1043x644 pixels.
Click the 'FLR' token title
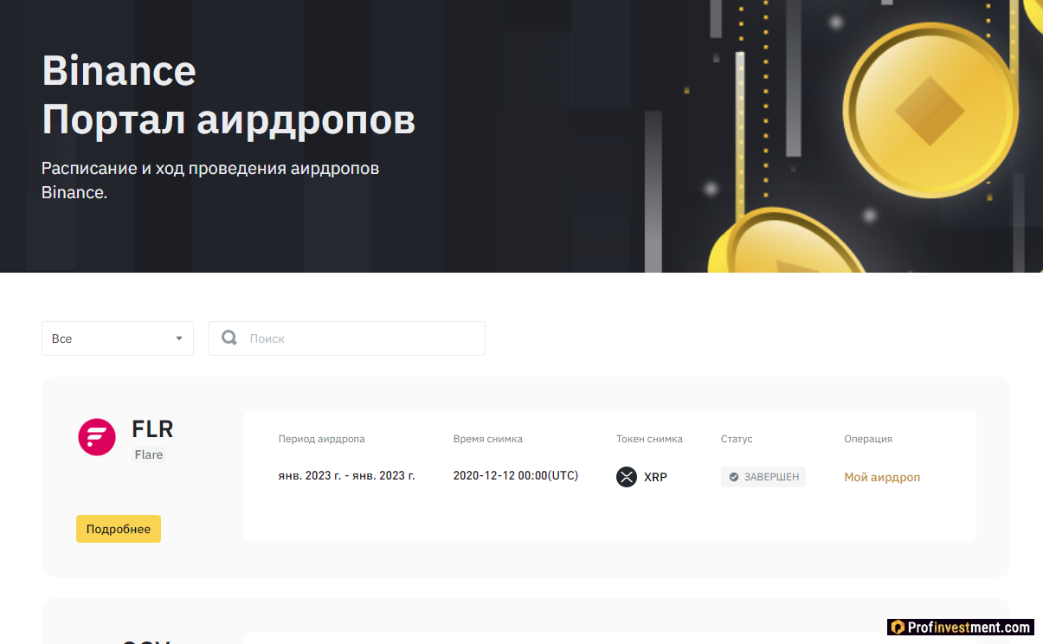click(x=152, y=428)
